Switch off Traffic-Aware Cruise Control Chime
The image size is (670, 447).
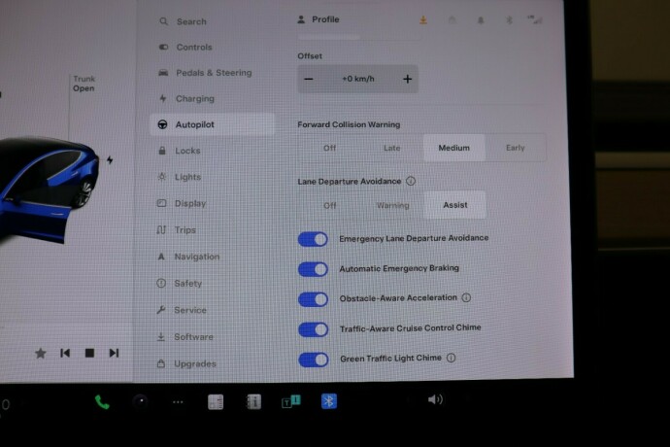point(313,329)
